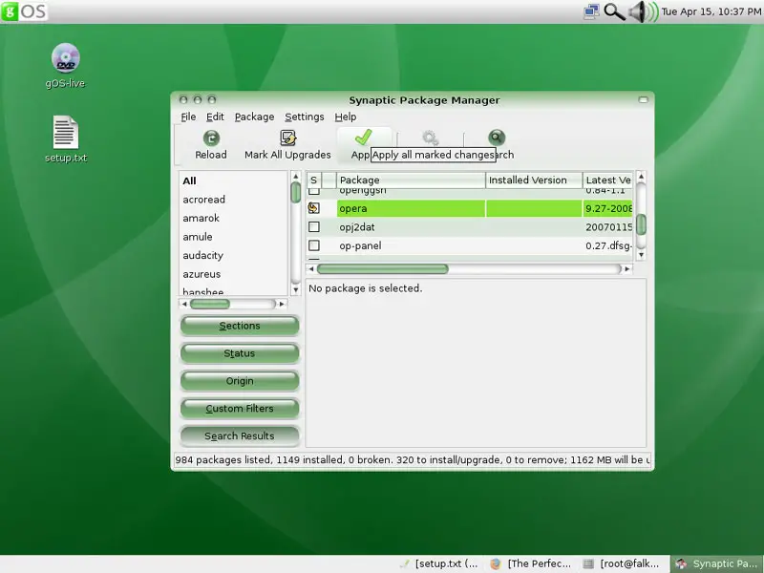764x573 pixels.
Task: Click the Custom Filters button
Action: 240,409
